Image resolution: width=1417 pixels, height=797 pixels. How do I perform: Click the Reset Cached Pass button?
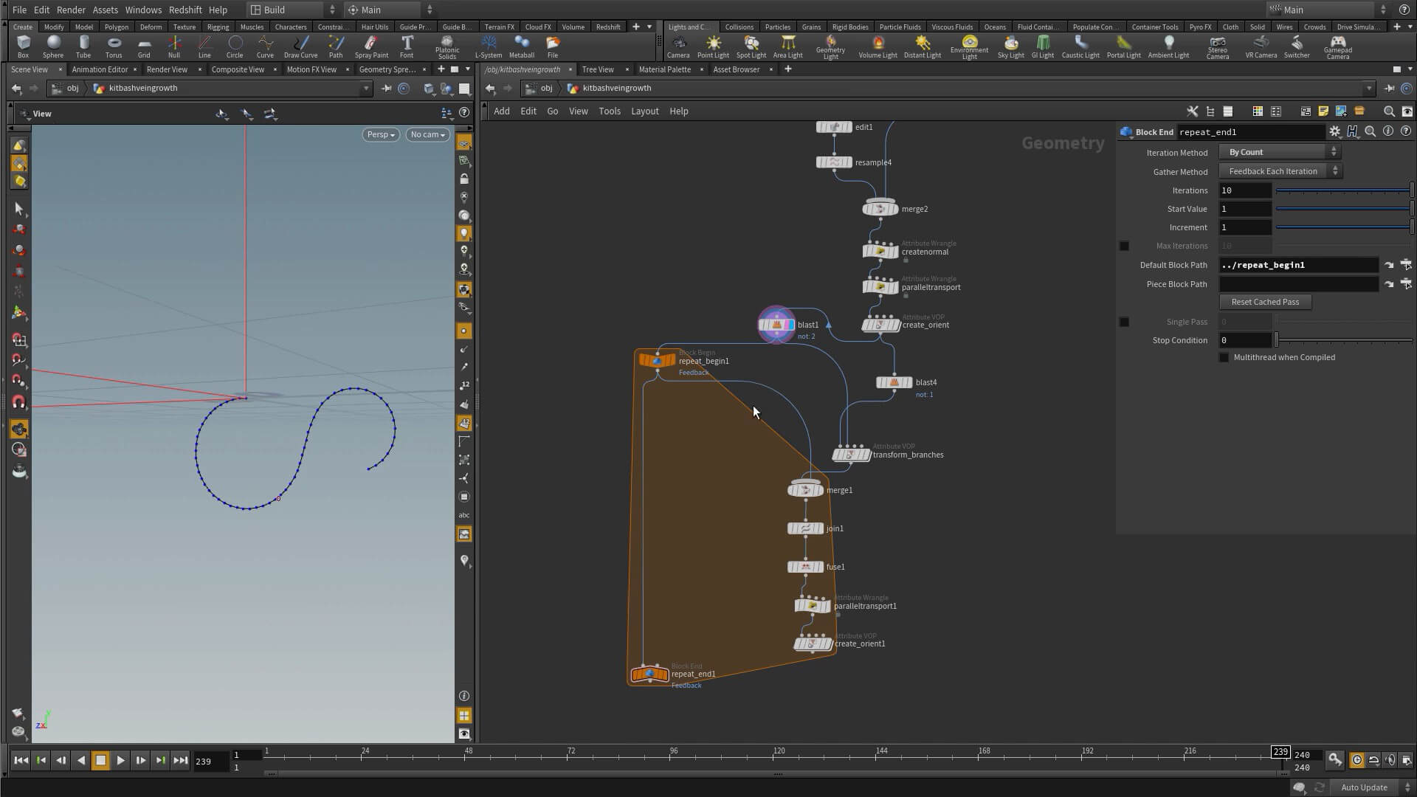(x=1265, y=302)
